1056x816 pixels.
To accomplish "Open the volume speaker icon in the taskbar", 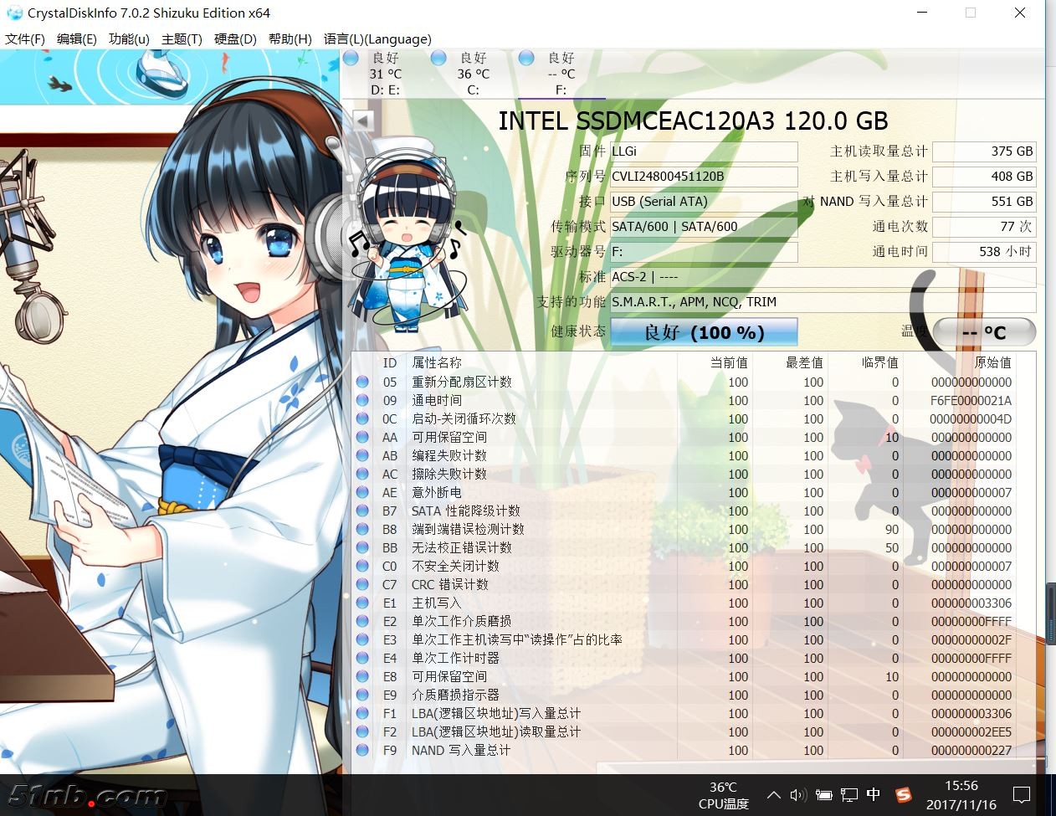I will point(797,795).
